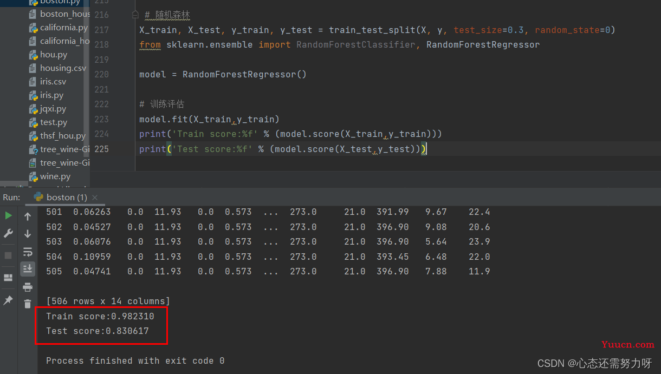Click python icon beside test.py
Viewport: 661px width, 374px height.
click(33, 122)
